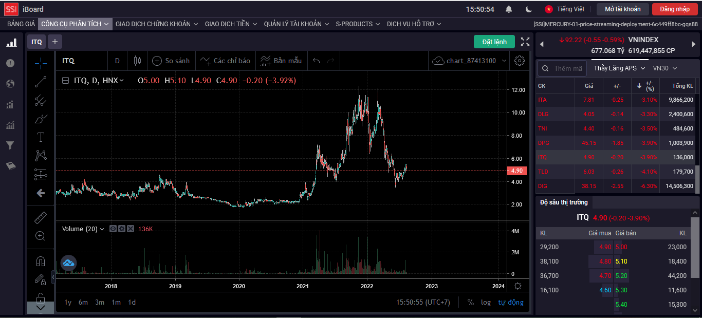Open the prediction and measurement tools
The height and width of the screenshot is (318, 702).
coord(41,174)
